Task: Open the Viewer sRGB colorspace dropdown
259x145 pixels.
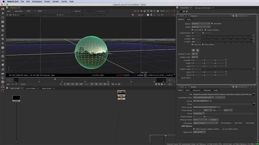Action: click(x=42, y=11)
